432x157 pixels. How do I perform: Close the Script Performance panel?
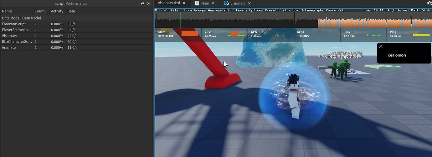(x=148, y=3)
